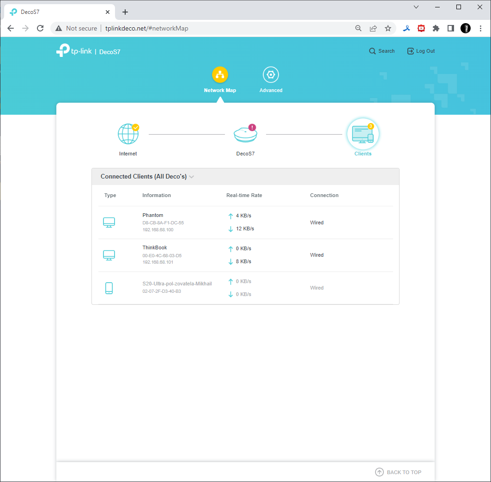Click the address bar URL field
This screenshot has width=491, height=482.
point(200,29)
